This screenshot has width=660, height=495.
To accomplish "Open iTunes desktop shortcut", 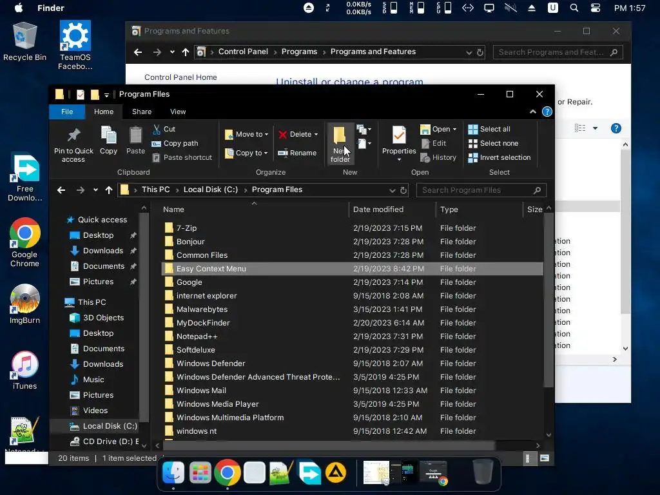I will click(24, 371).
